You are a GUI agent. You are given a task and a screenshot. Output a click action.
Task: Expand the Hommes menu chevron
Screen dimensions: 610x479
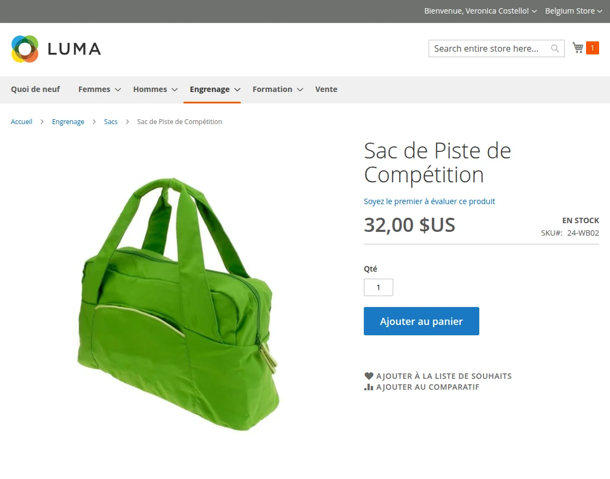(175, 90)
